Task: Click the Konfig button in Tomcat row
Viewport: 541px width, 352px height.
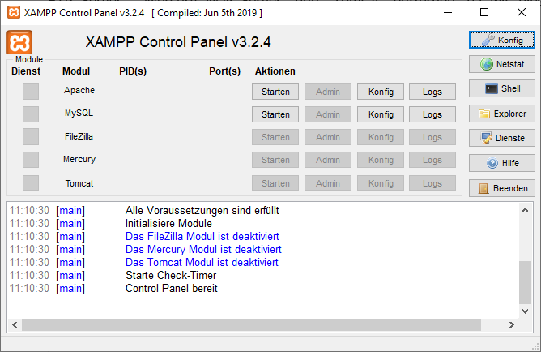Action: pyautogui.click(x=381, y=183)
